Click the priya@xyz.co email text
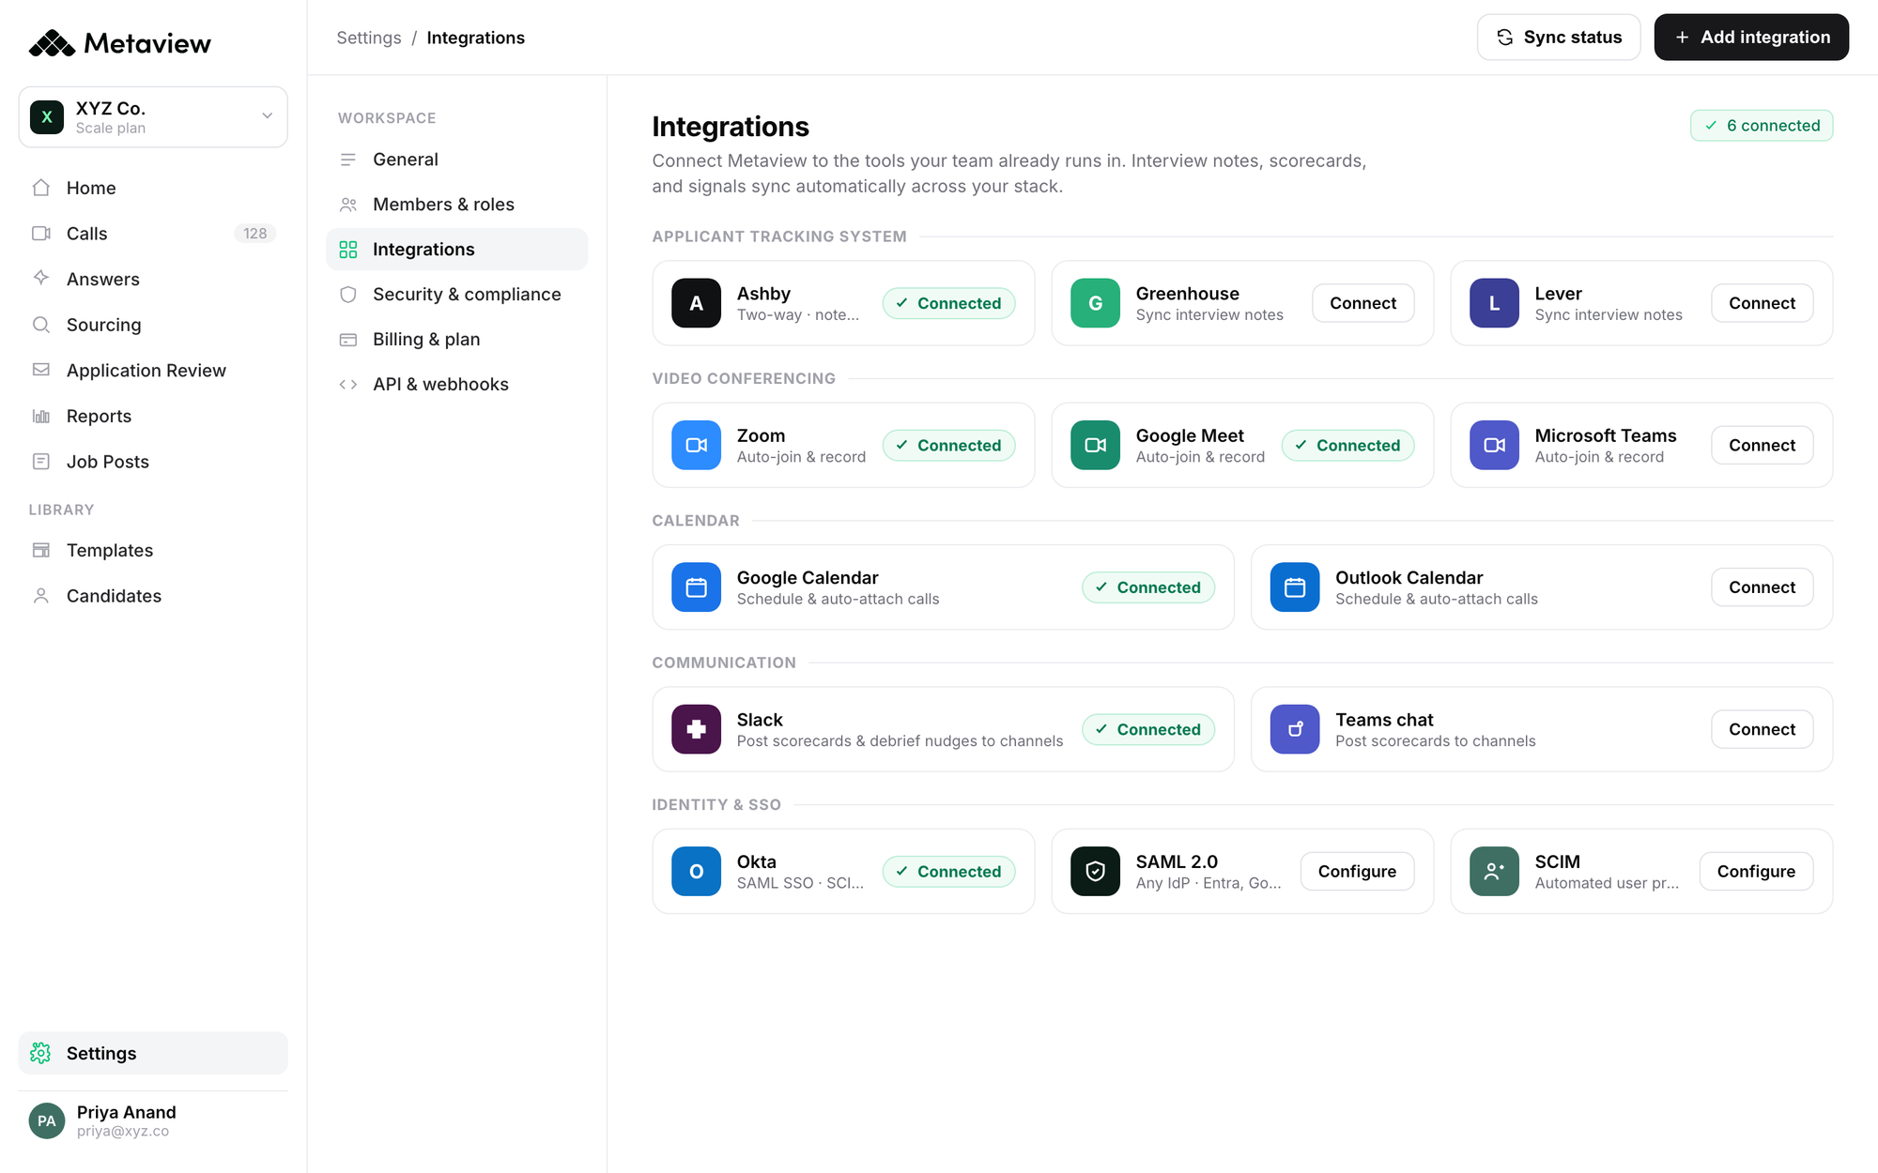1878x1173 pixels. [x=123, y=1132]
